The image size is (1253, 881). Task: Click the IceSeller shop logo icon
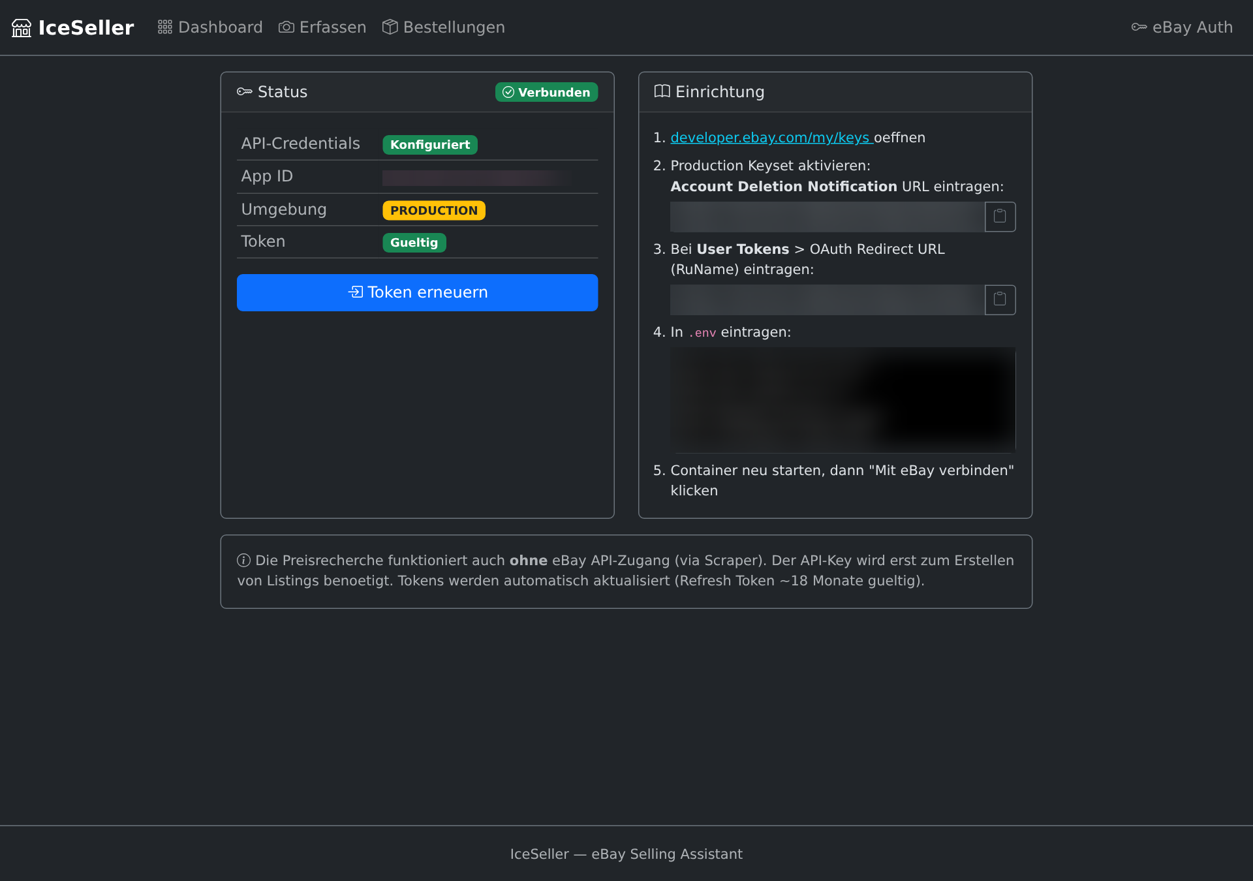tap(22, 27)
